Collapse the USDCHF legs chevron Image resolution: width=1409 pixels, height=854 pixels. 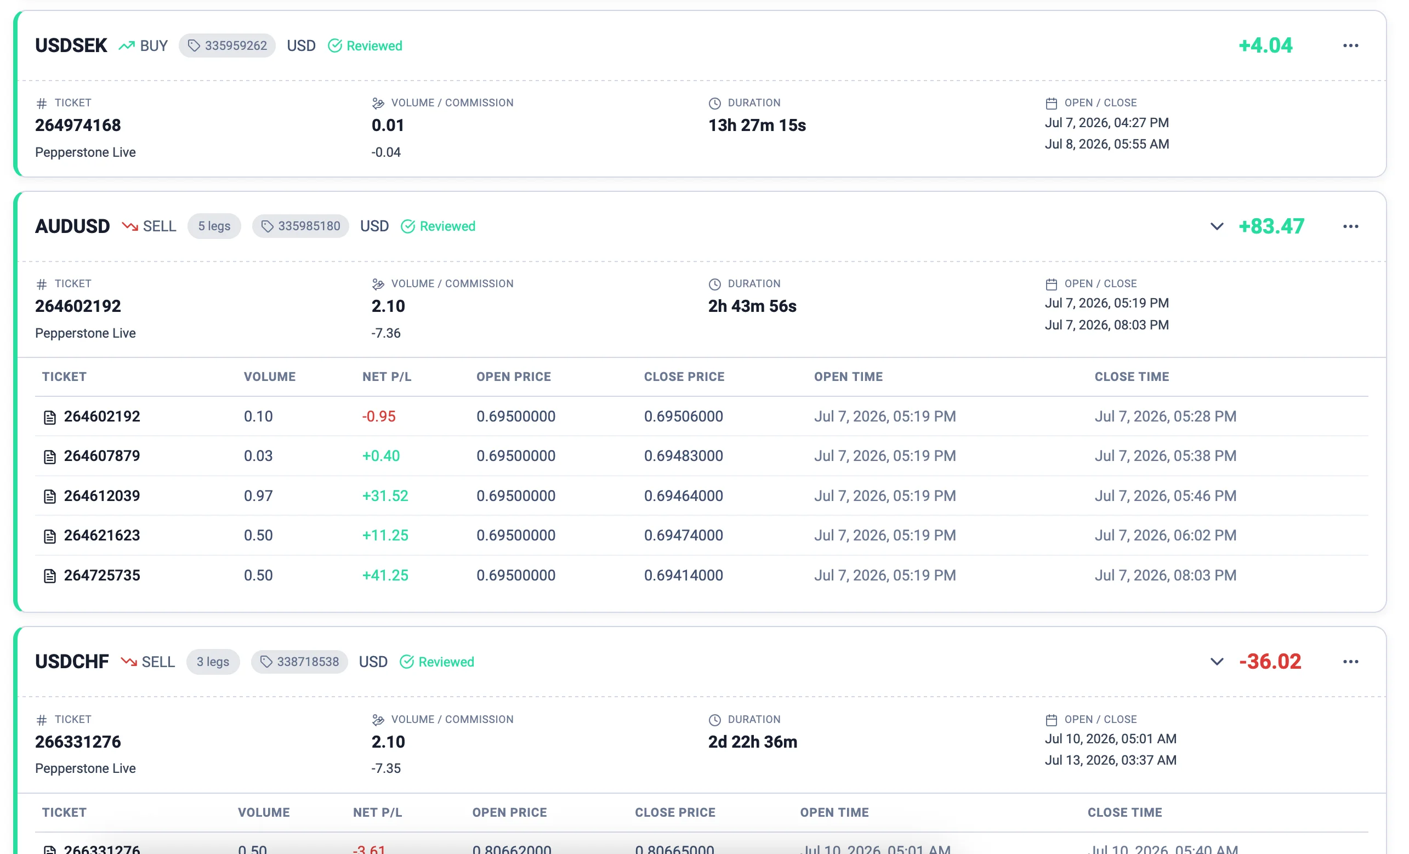tap(1217, 662)
